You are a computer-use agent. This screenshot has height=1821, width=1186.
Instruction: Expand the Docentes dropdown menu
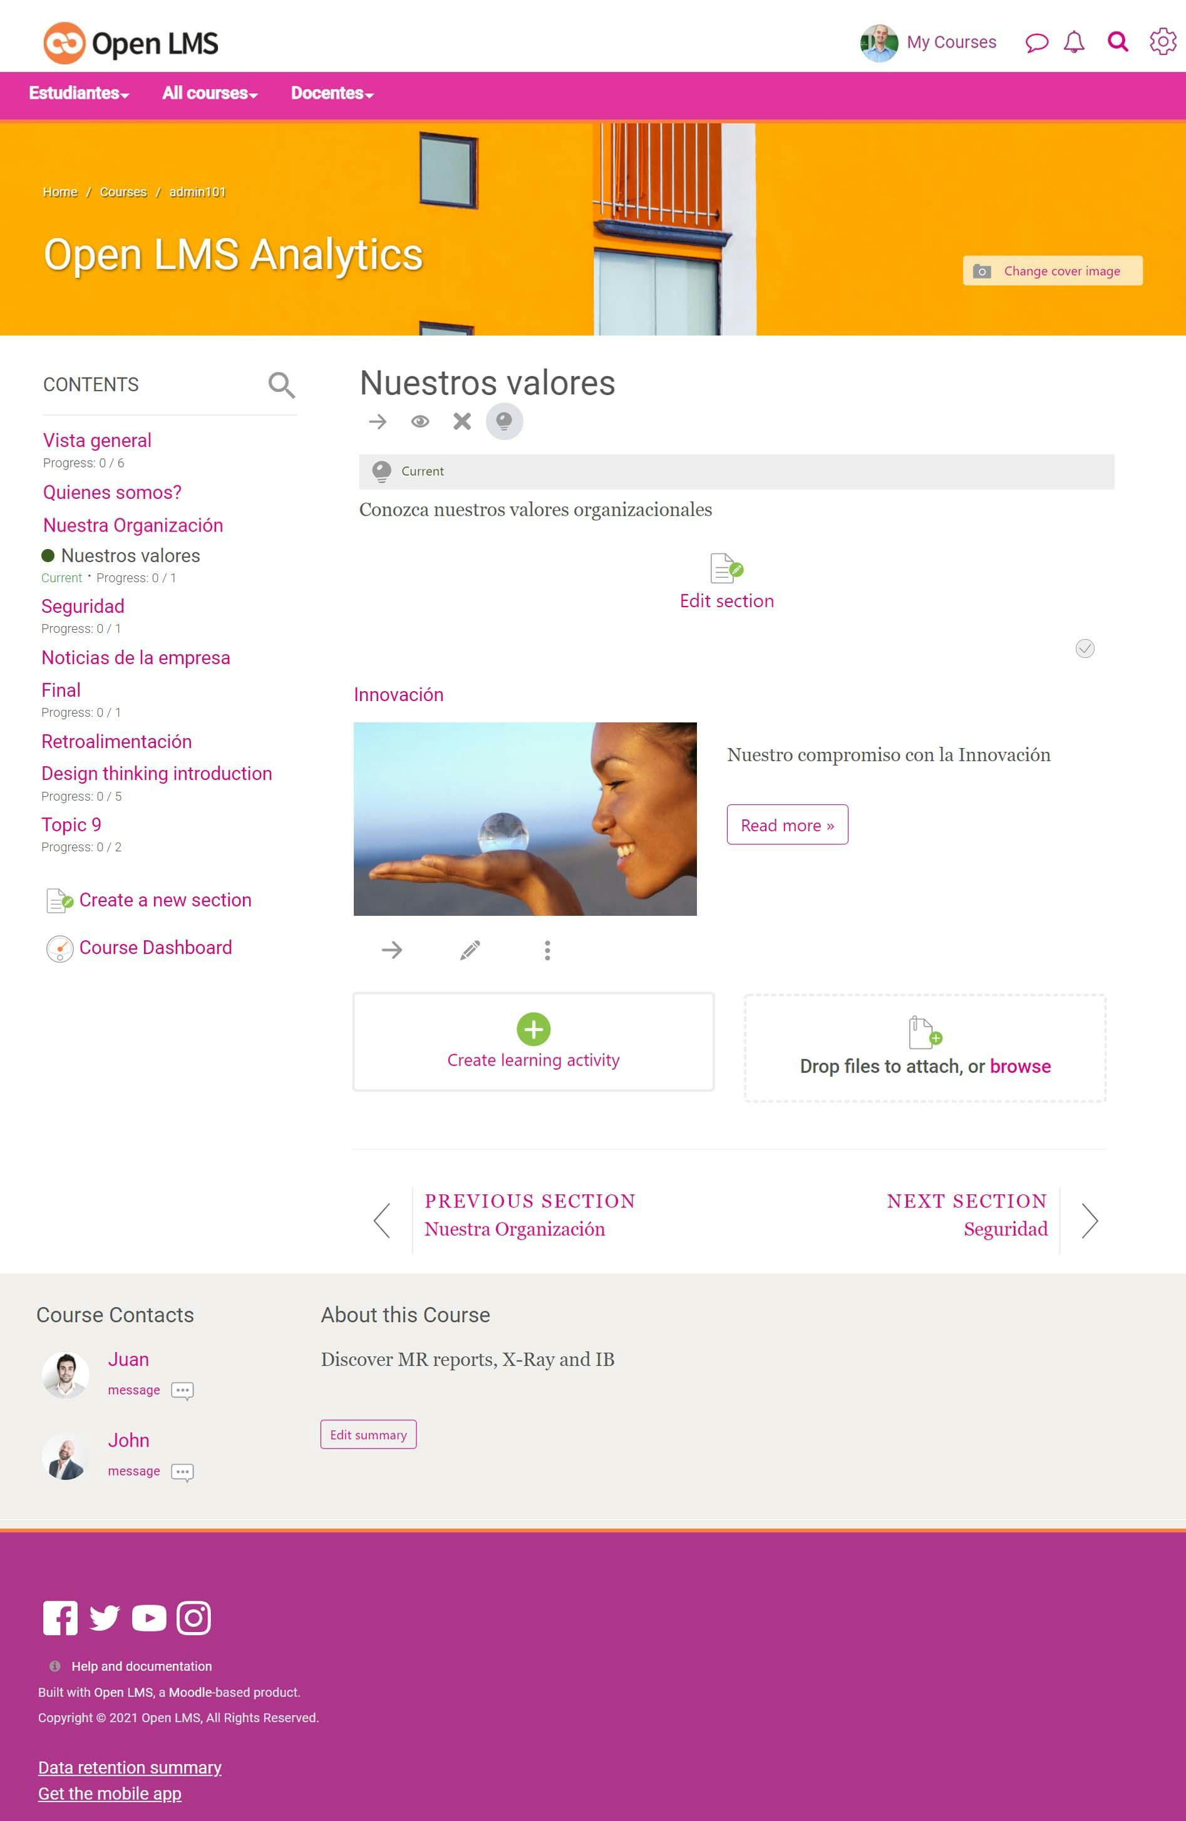(x=332, y=93)
